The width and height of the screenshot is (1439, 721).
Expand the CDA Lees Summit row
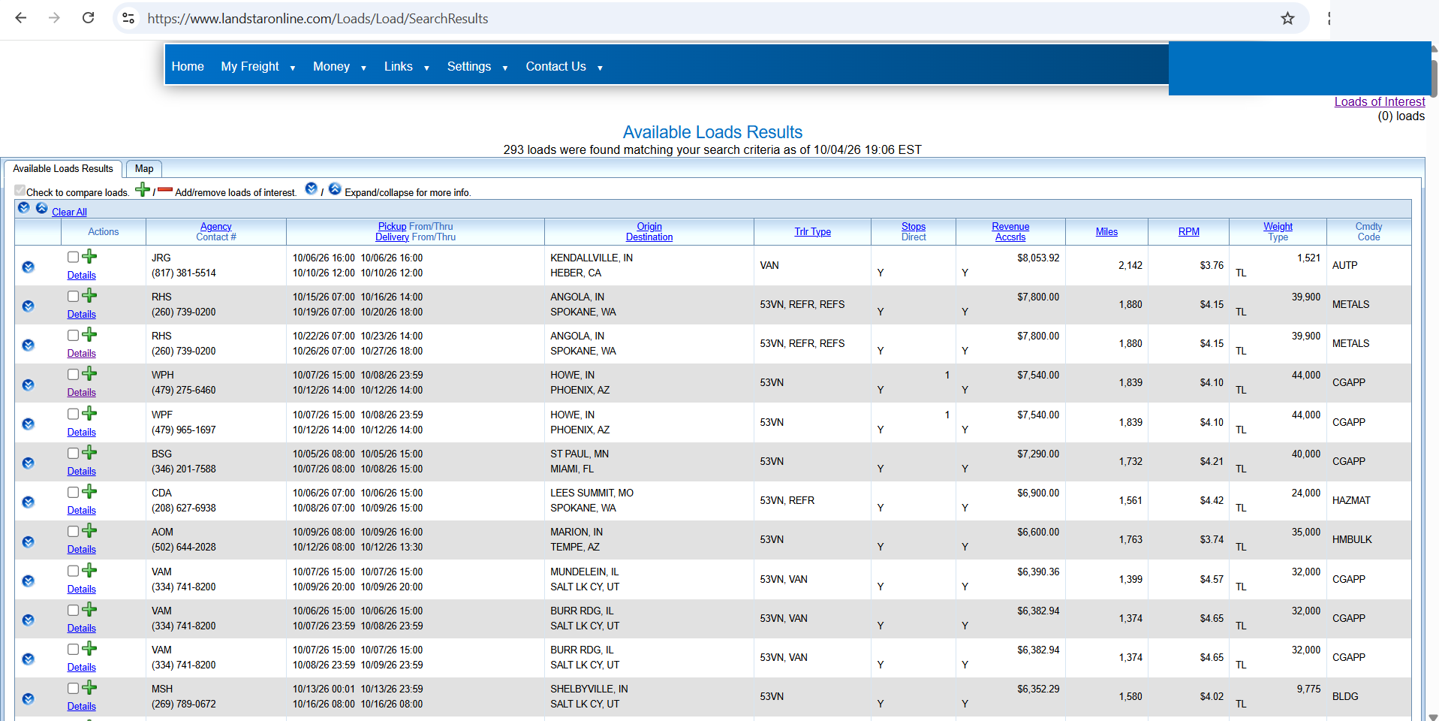pyautogui.click(x=28, y=502)
